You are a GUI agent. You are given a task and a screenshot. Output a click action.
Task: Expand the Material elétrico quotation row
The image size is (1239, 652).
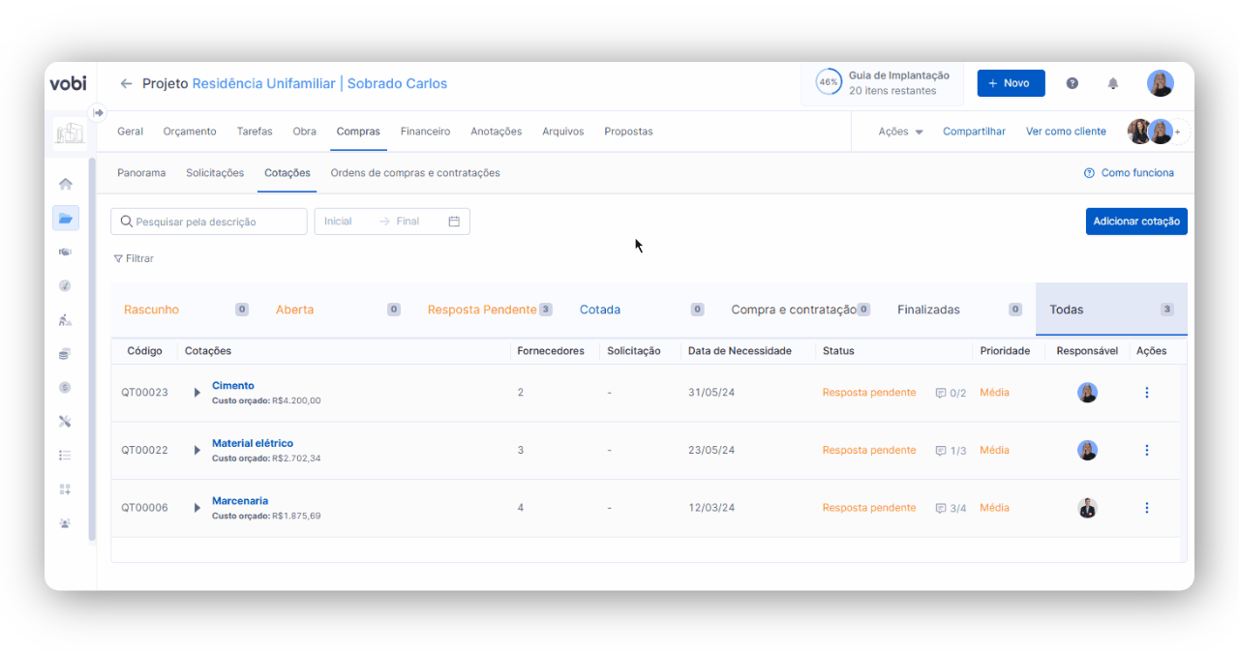197,451
